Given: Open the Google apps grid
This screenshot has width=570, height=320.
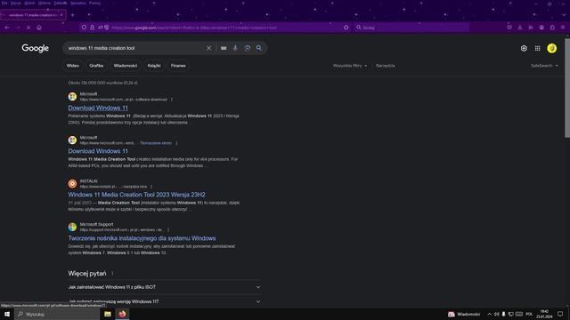Looking at the screenshot, I should coord(538,48).
